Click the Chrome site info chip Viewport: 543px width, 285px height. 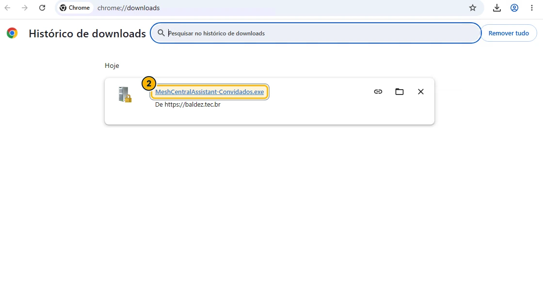75,8
